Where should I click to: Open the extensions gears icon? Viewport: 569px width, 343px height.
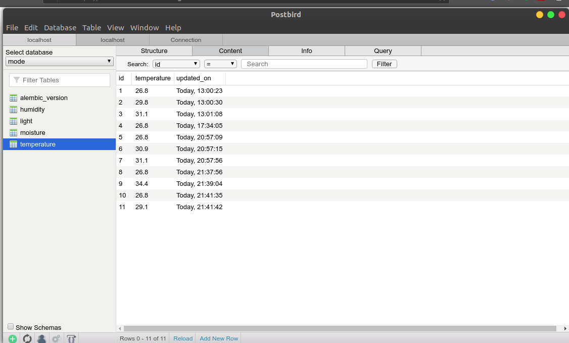(x=56, y=339)
